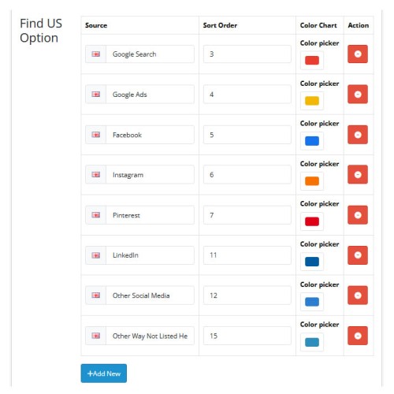394x394 pixels.
Task: Open the red color picker for Google Search
Action: (x=312, y=61)
